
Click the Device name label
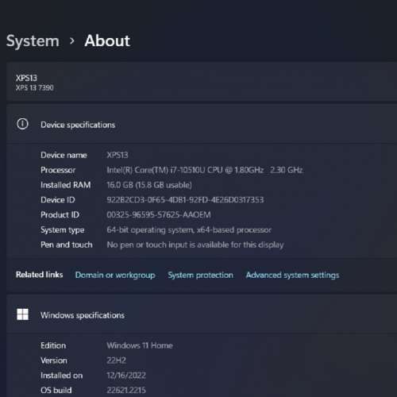[x=64, y=155]
